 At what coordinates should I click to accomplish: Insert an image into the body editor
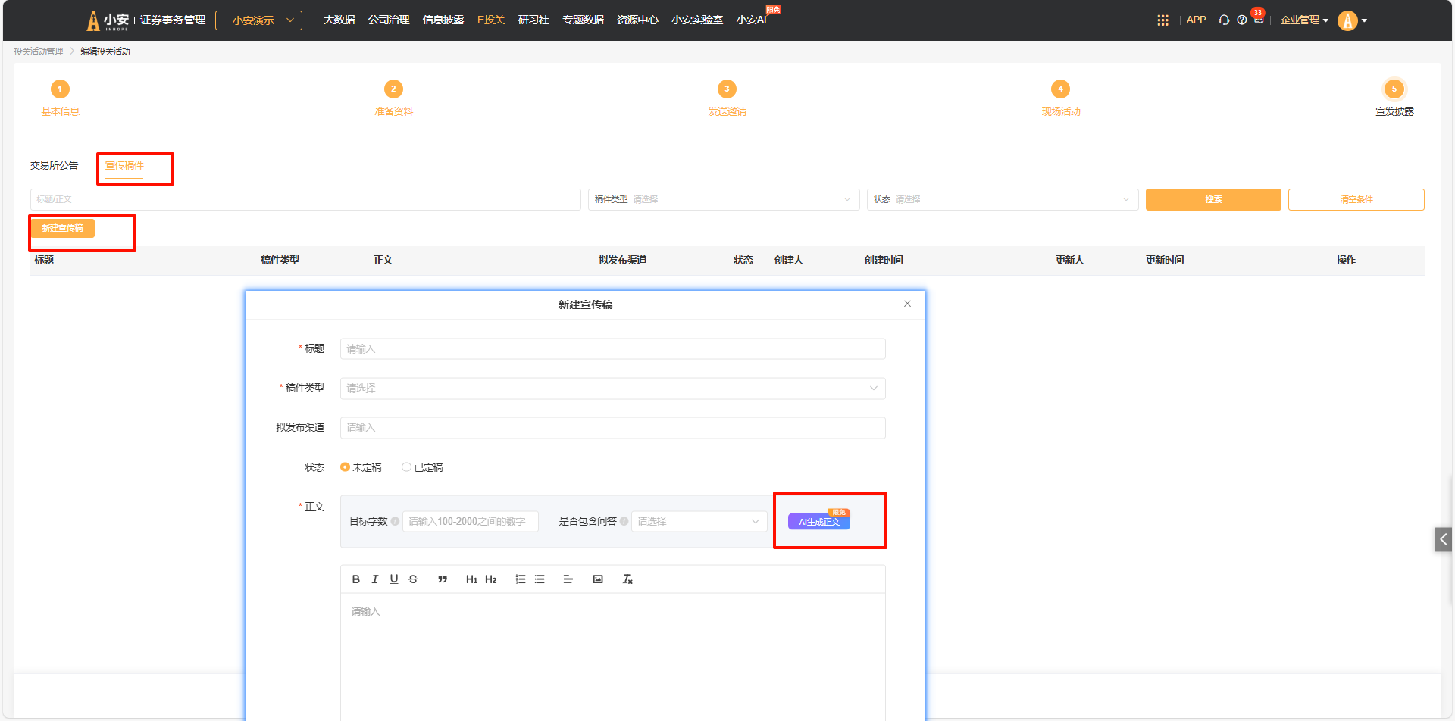click(598, 579)
